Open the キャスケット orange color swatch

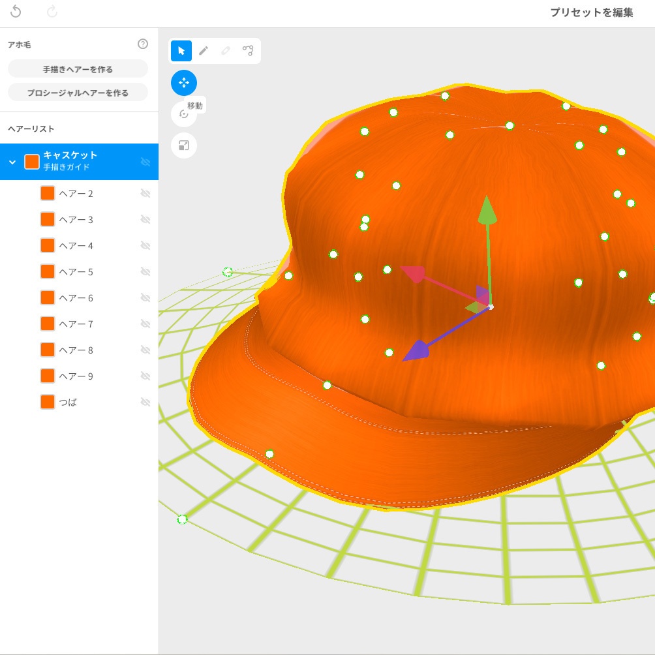pos(32,162)
